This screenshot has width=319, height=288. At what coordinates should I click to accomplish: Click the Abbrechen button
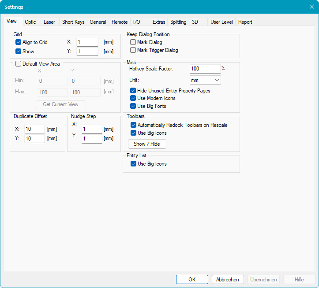pos(228,280)
